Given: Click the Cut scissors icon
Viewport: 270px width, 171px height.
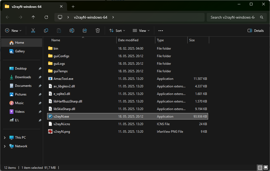Looking at the screenshot, I should (x=33, y=31).
